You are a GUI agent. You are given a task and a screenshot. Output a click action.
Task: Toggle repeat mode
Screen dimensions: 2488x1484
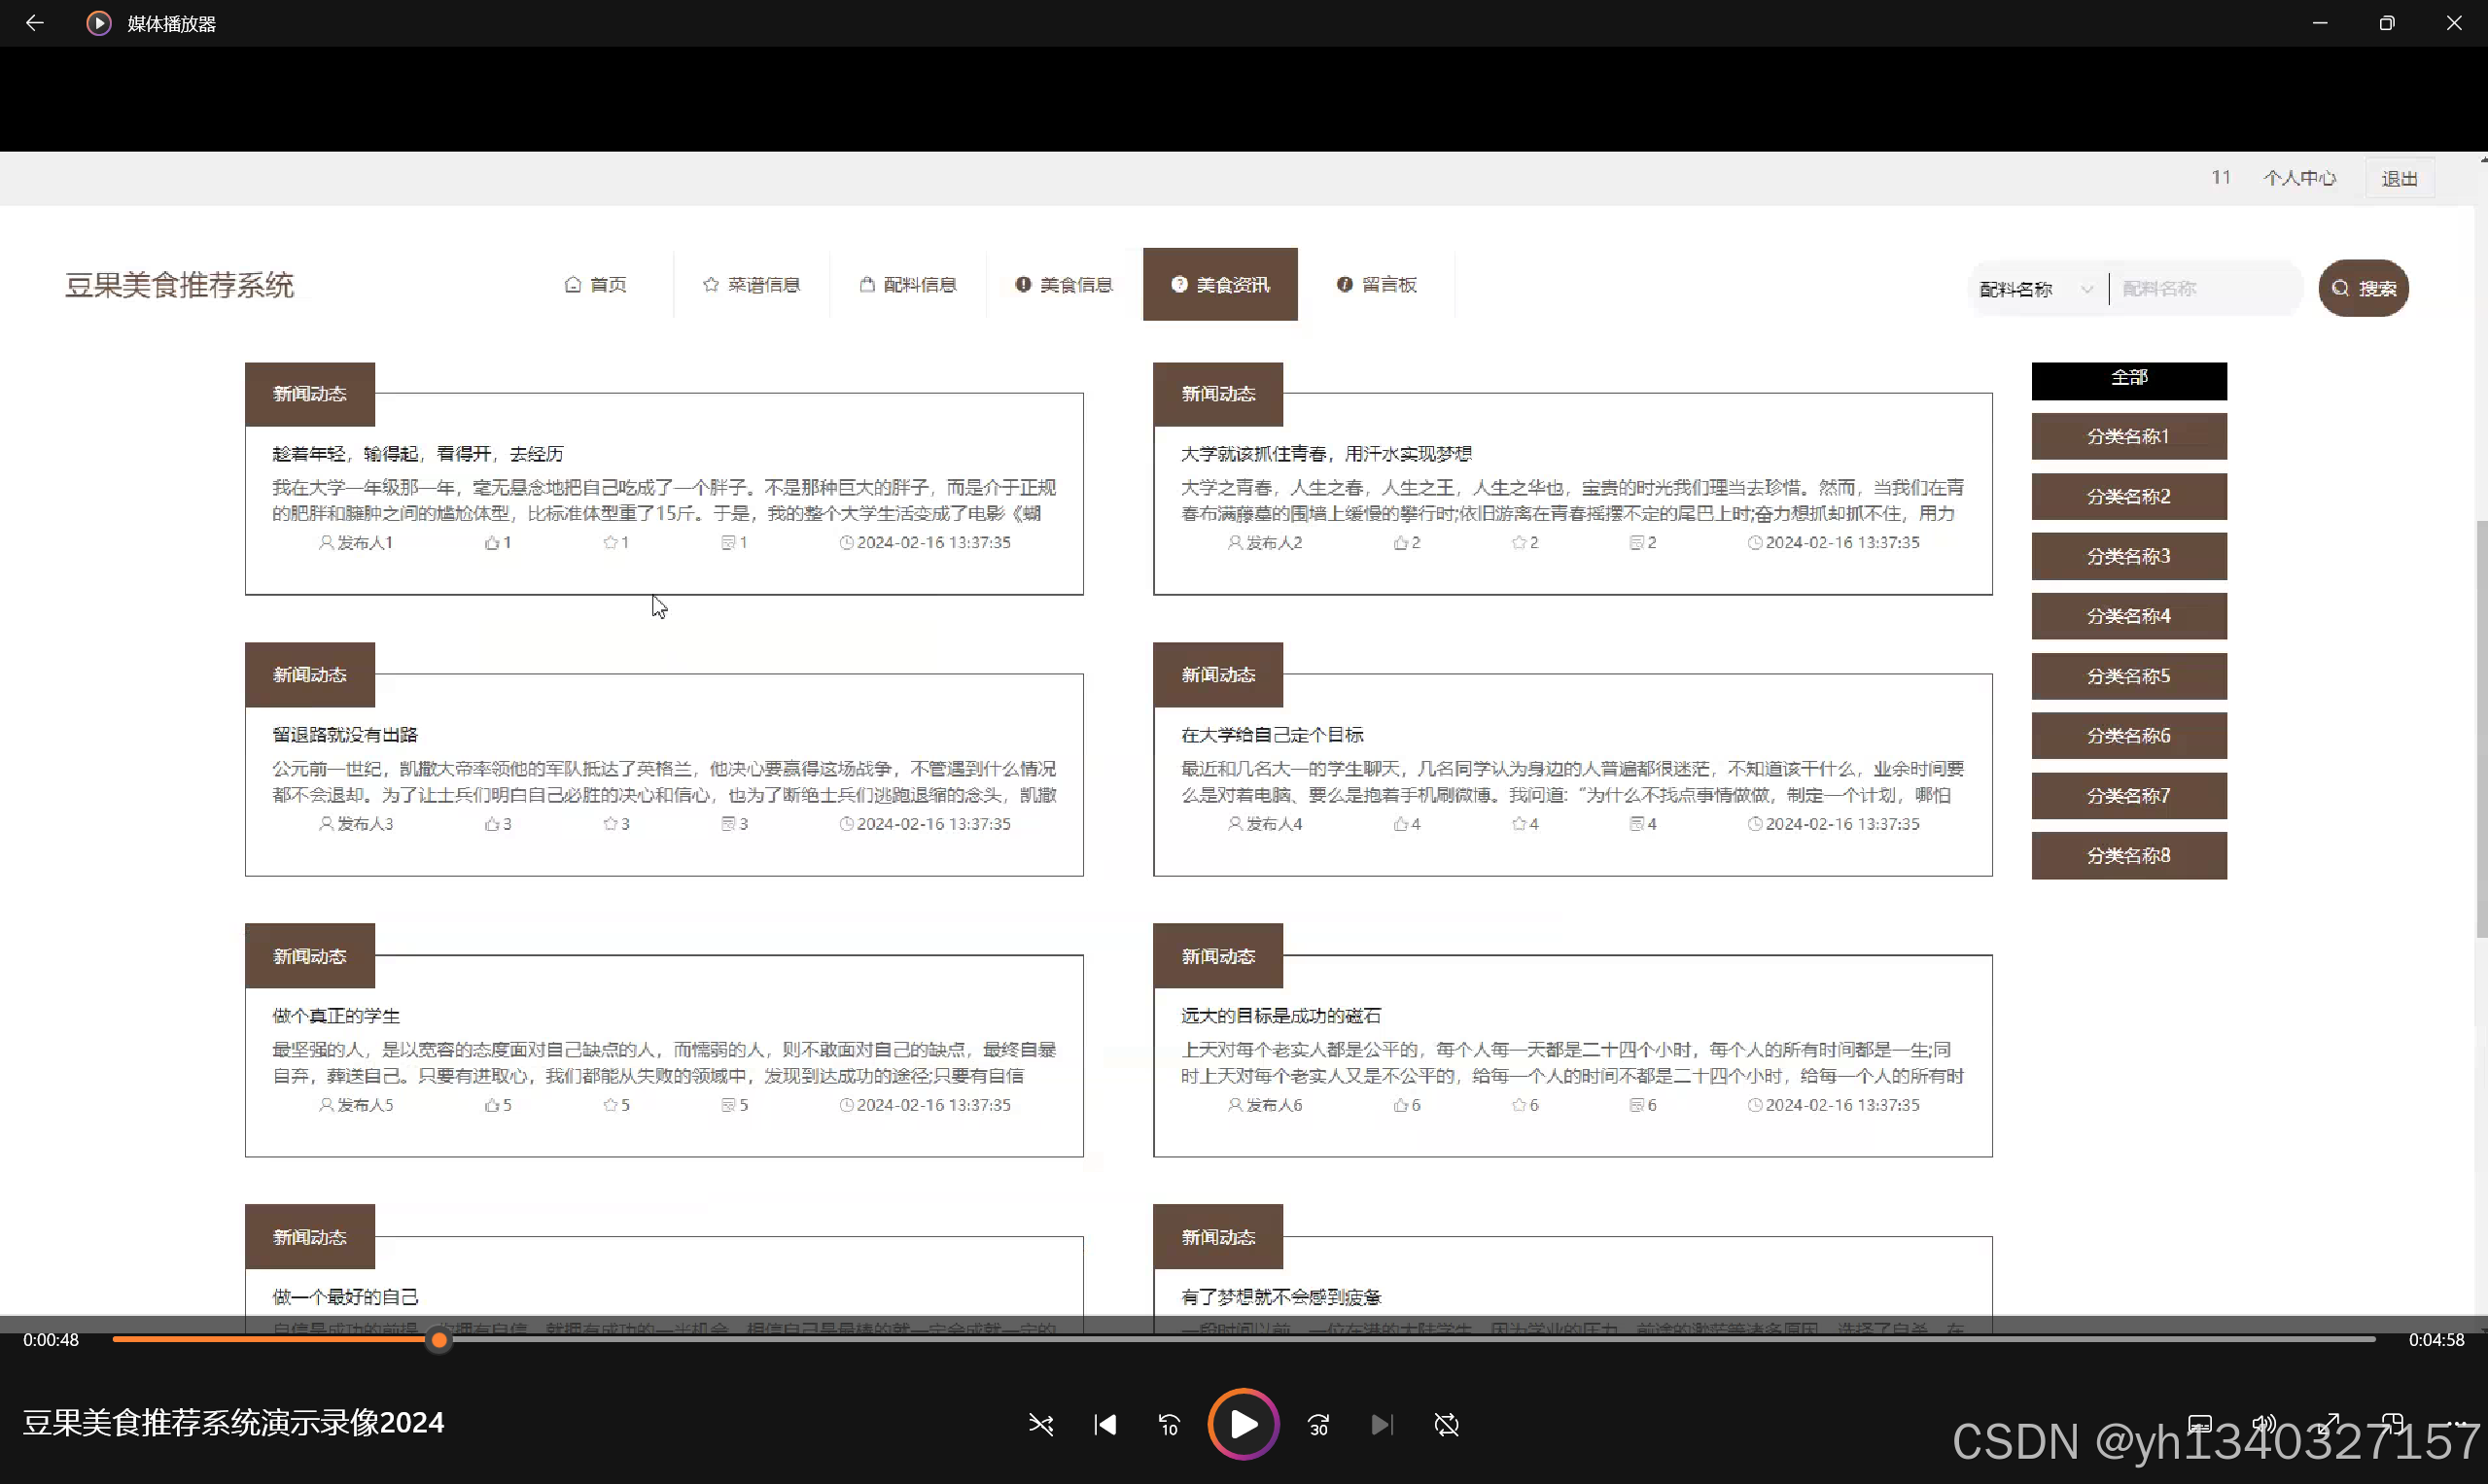[x=1447, y=1424]
